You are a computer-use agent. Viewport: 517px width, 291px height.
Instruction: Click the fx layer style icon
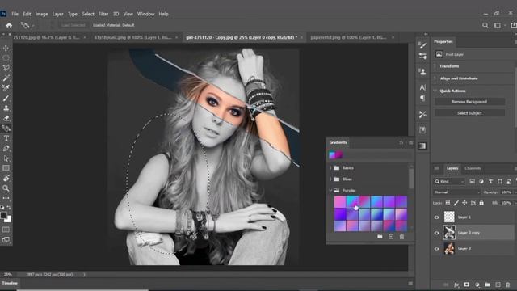point(456,285)
